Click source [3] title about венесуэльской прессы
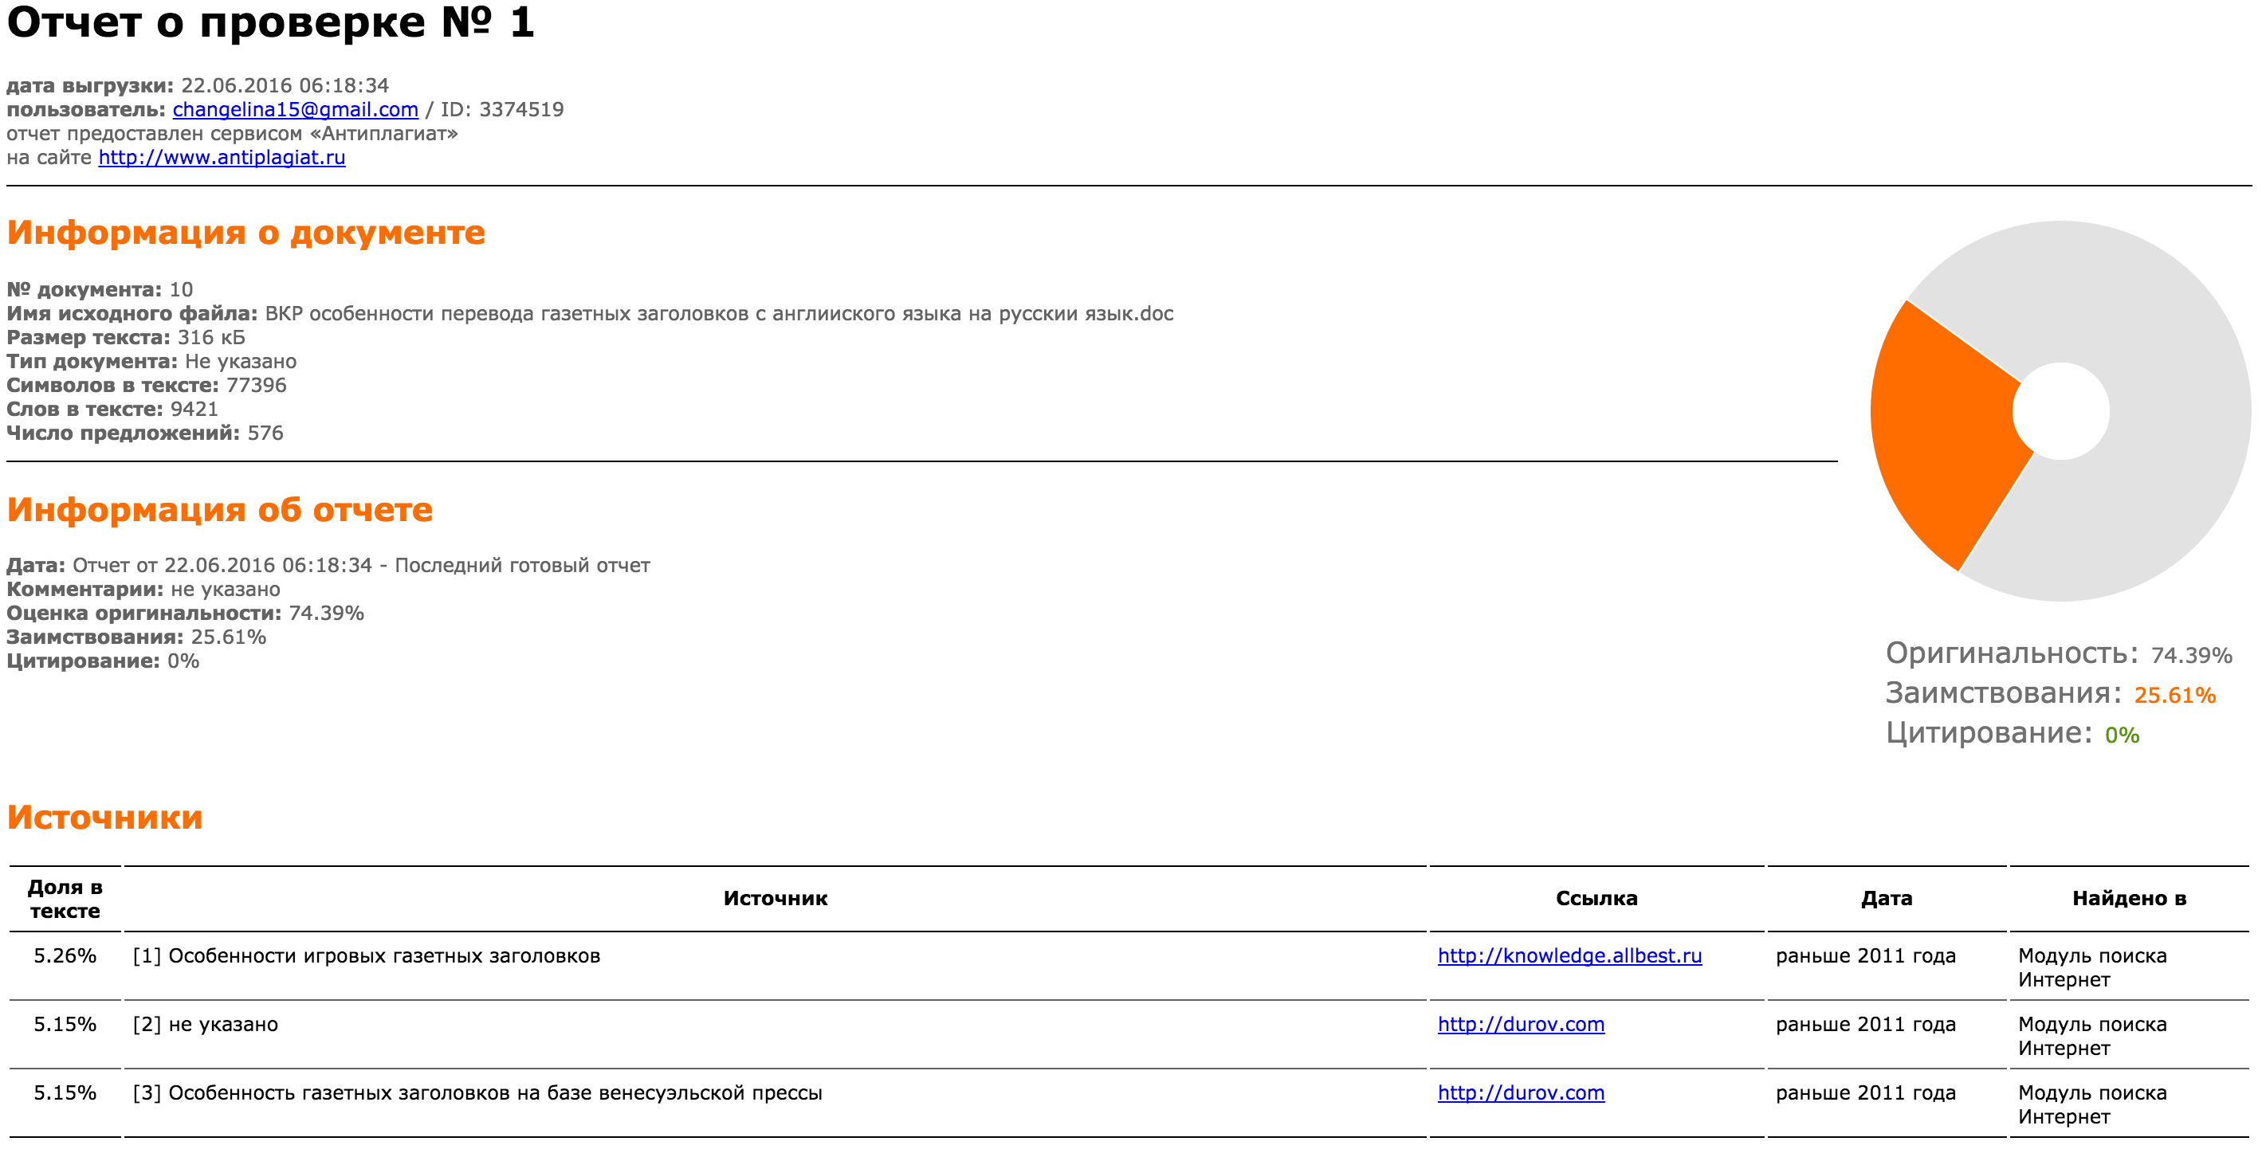The height and width of the screenshot is (1157, 2262). click(x=494, y=1093)
